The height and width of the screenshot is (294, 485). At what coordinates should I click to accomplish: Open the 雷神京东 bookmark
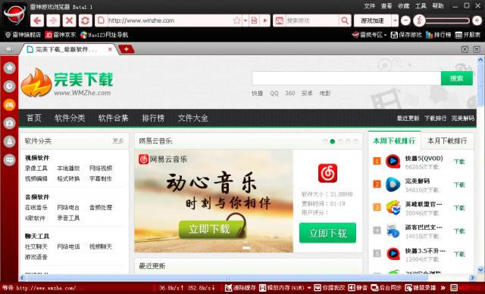tap(61, 35)
